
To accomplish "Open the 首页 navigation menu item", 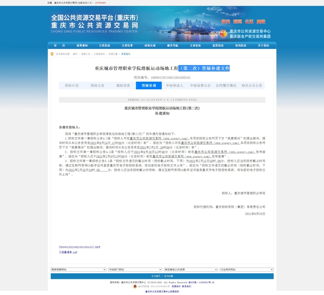I will coord(59,46).
